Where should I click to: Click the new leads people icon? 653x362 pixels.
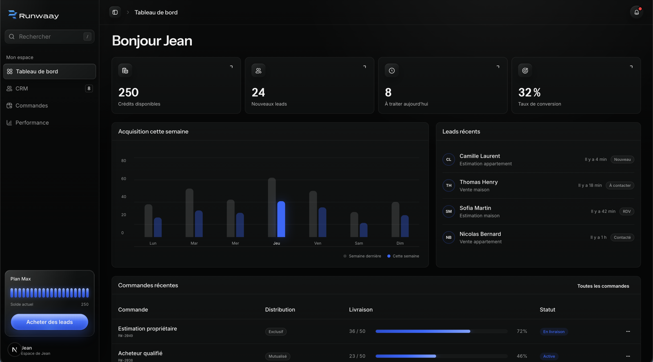click(258, 70)
